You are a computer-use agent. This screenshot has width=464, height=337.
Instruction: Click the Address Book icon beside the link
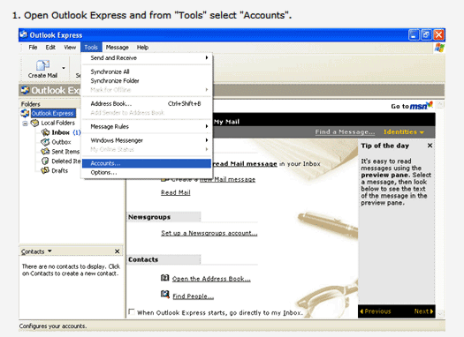click(x=164, y=278)
